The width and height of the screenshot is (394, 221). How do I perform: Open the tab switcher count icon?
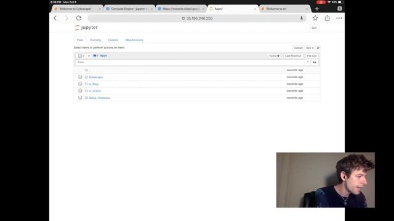(340, 9)
